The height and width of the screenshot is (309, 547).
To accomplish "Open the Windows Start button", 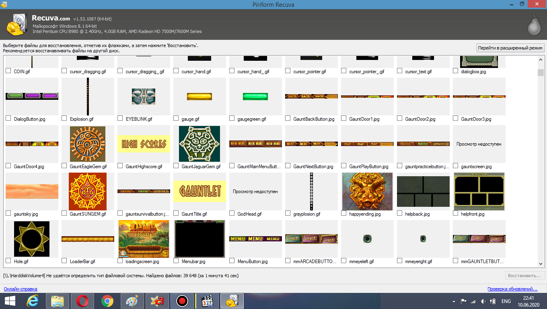I will point(10,301).
